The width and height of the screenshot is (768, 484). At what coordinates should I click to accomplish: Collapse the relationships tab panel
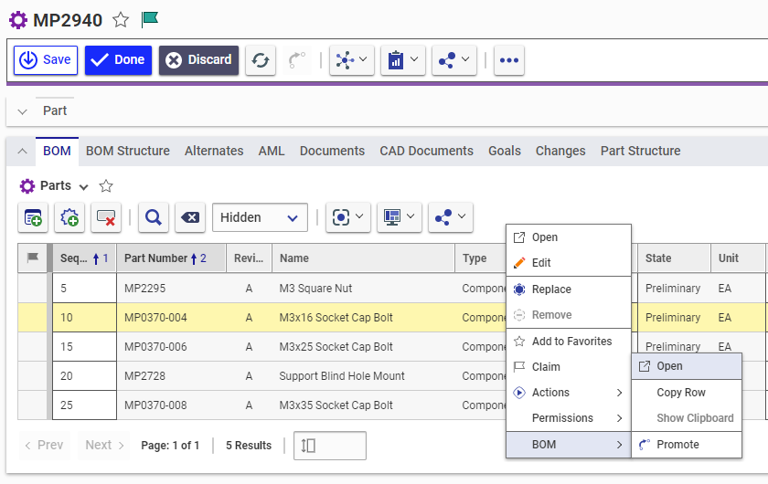click(22, 152)
